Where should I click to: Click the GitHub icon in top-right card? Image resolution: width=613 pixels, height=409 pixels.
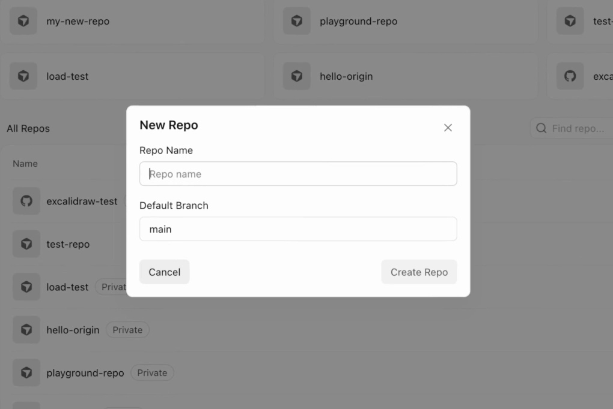click(570, 76)
